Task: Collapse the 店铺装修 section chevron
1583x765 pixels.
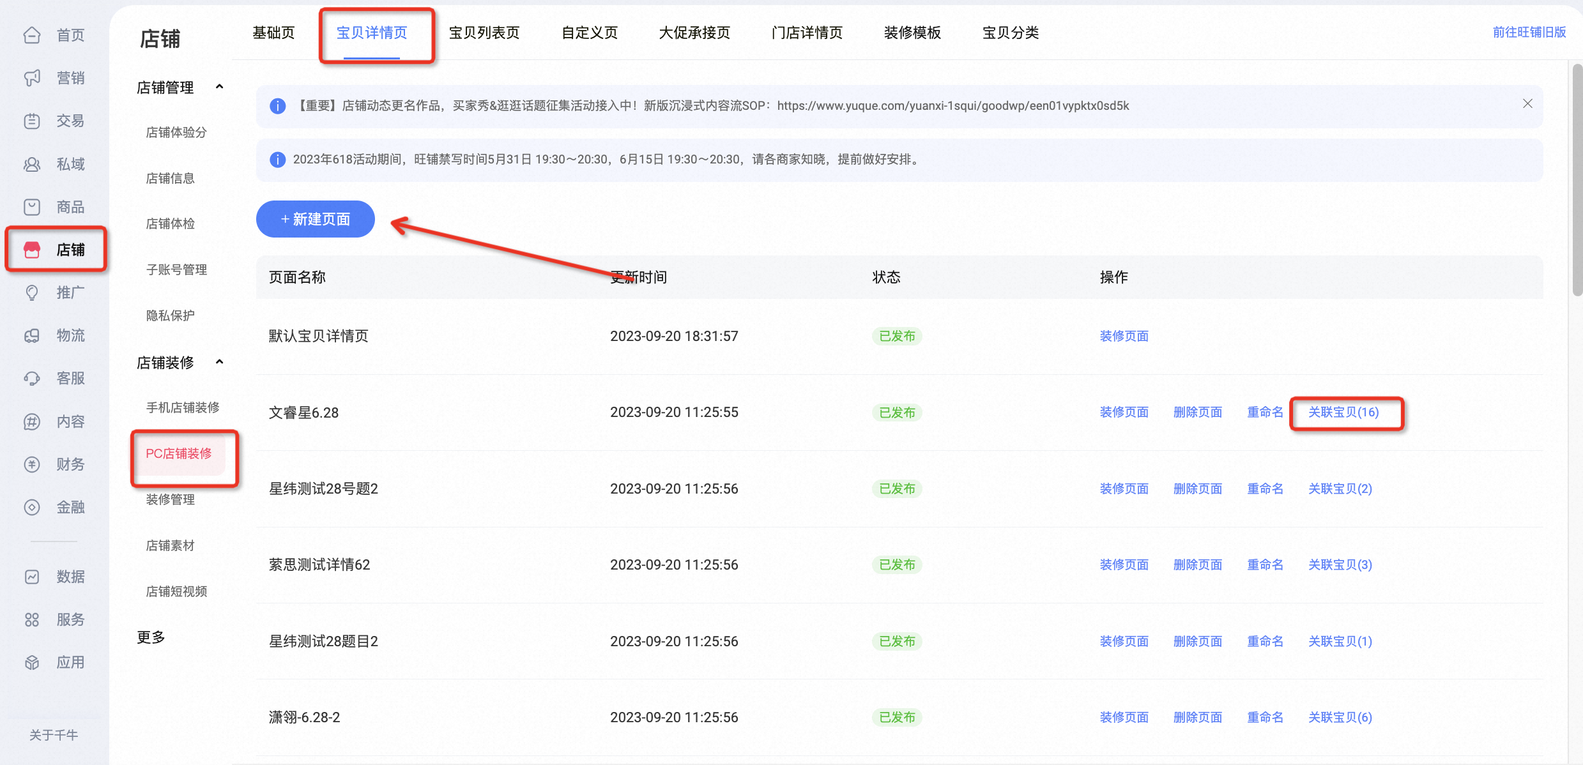Action: click(x=220, y=362)
